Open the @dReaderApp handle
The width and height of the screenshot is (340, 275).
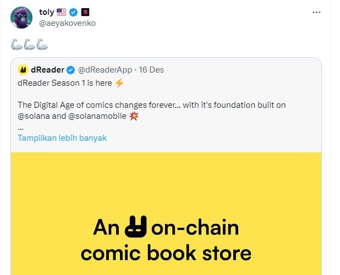coord(105,70)
